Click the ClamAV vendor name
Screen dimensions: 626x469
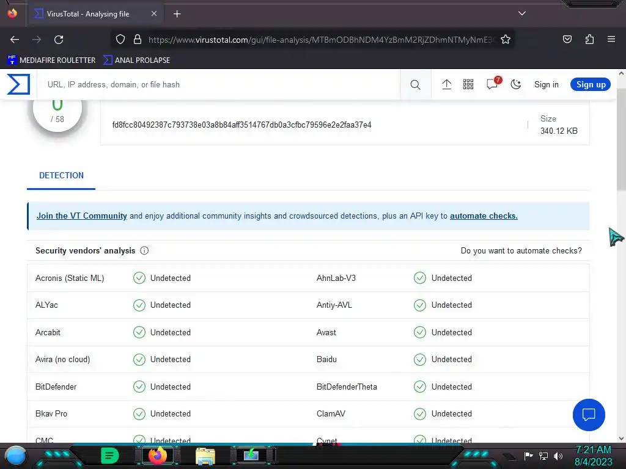pos(331,413)
